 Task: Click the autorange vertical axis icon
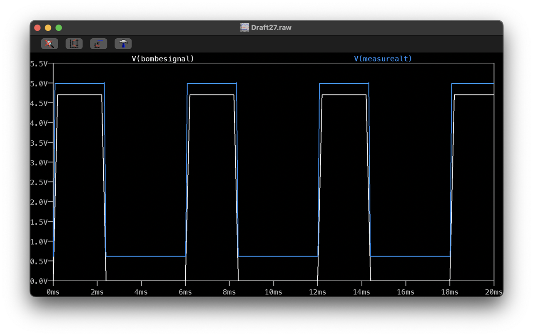coord(74,43)
